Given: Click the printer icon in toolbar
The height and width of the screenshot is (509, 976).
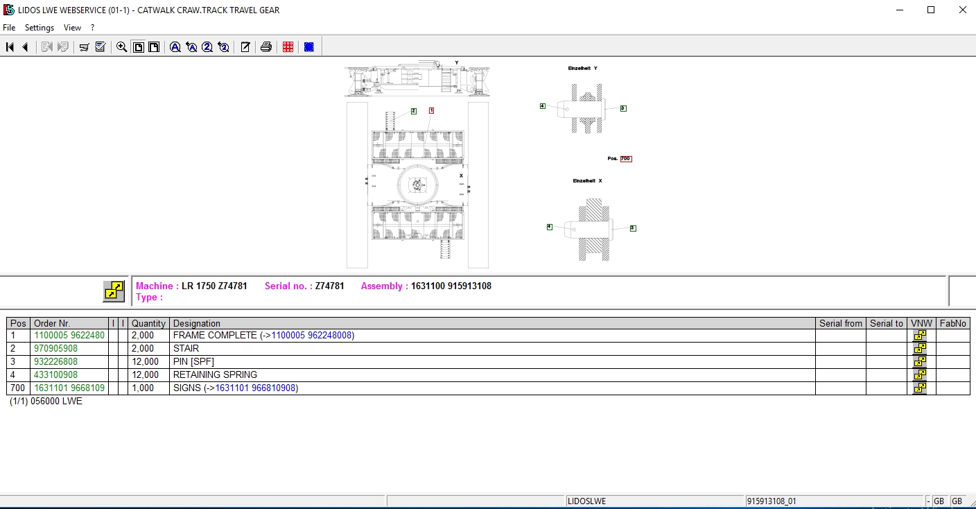Looking at the screenshot, I should (x=265, y=47).
